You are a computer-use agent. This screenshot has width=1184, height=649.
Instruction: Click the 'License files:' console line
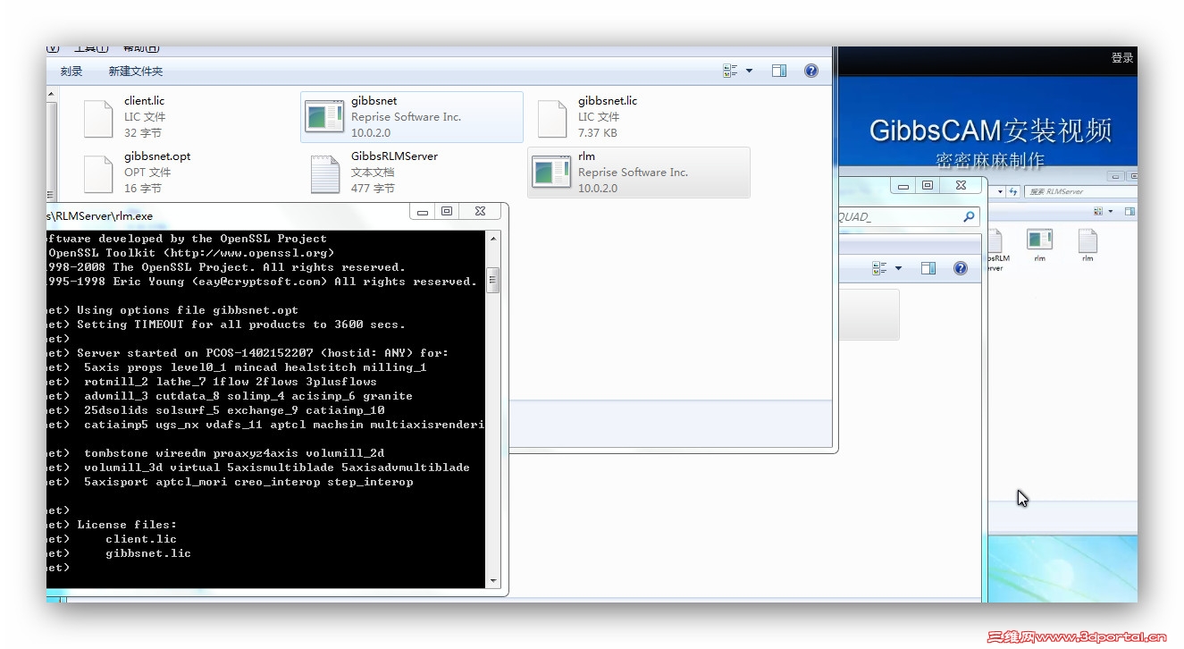click(127, 525)
